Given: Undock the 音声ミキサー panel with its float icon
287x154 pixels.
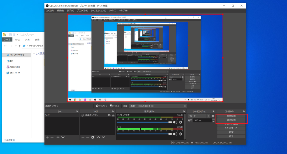Looking at the screenshot, I should tap(184, 111).
